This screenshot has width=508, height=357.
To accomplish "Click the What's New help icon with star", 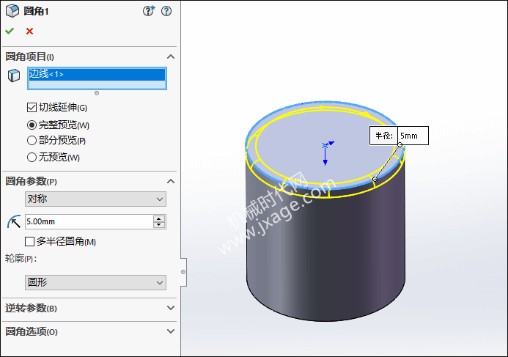I will click(x=149, y=11).
